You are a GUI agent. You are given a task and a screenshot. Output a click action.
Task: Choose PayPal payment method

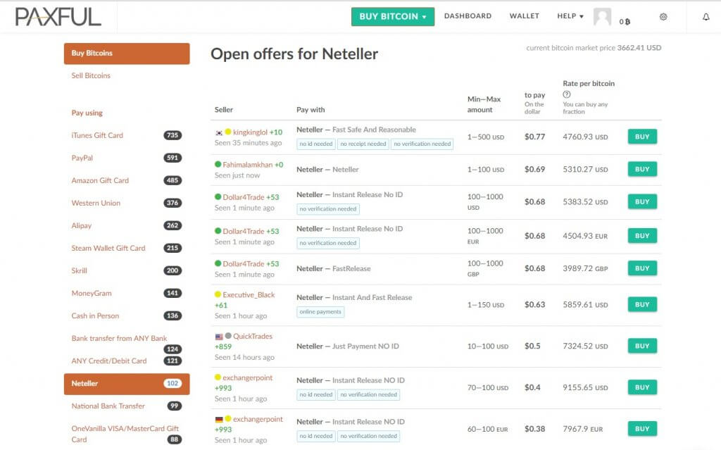(x=82, y=158)
